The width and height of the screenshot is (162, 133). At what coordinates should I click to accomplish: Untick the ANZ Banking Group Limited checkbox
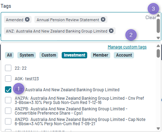(8, 89)
